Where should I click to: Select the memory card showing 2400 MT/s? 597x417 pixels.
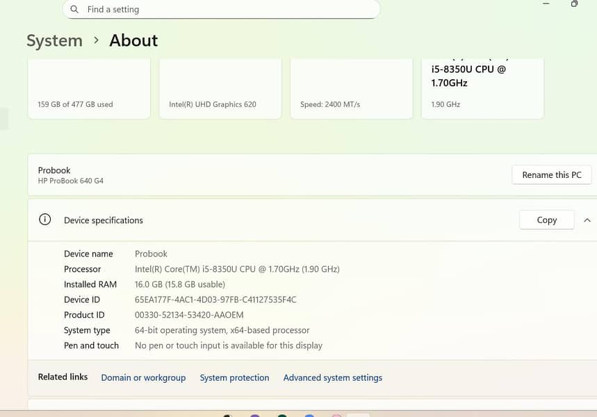pyautogui.click(x=351, y=90)
